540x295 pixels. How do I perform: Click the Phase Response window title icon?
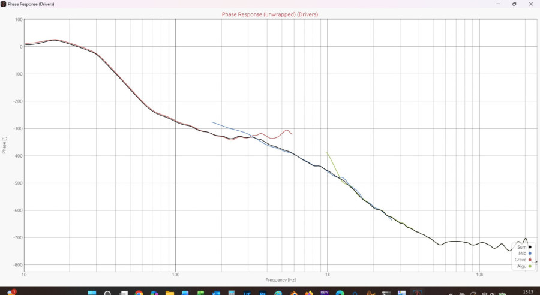[4, 4]
